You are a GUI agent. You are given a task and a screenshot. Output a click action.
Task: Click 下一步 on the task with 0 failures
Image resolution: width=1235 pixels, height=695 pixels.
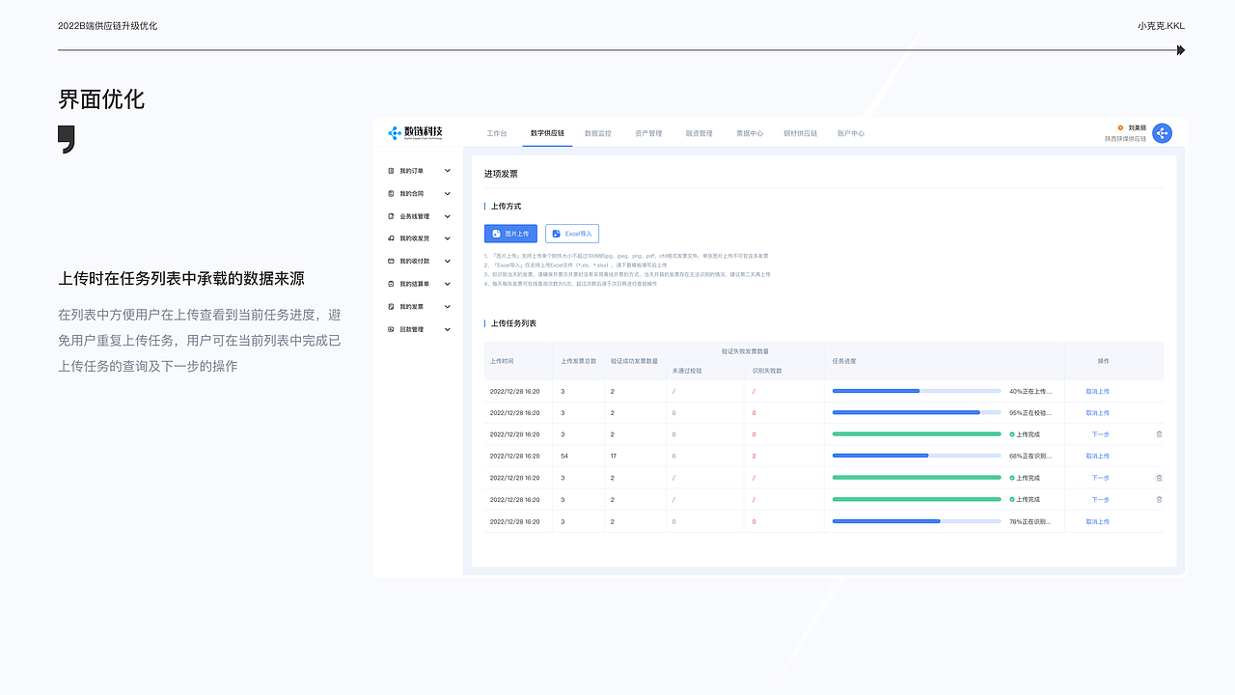(x=1101, y=434)
